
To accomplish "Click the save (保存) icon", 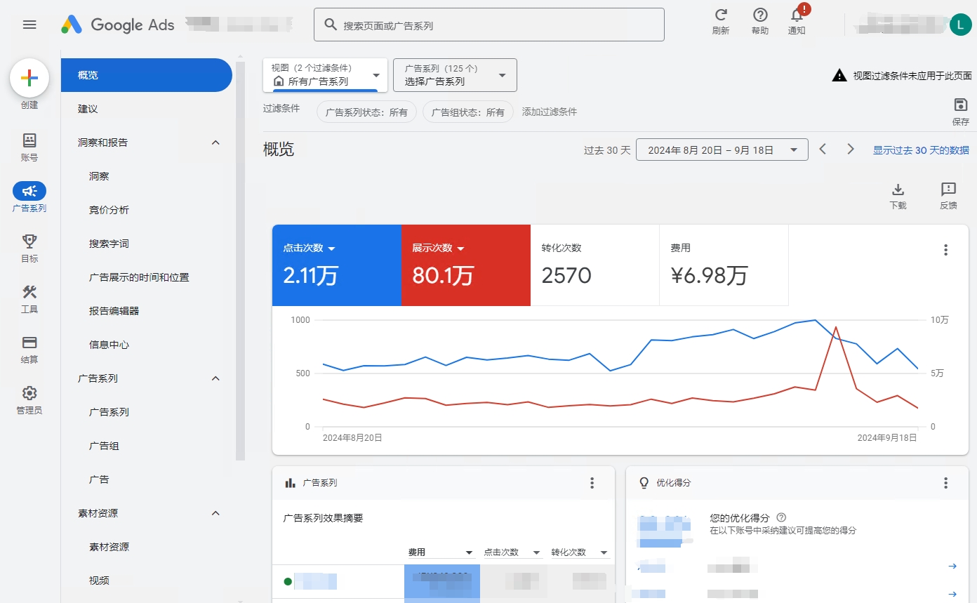I will 960,105.
